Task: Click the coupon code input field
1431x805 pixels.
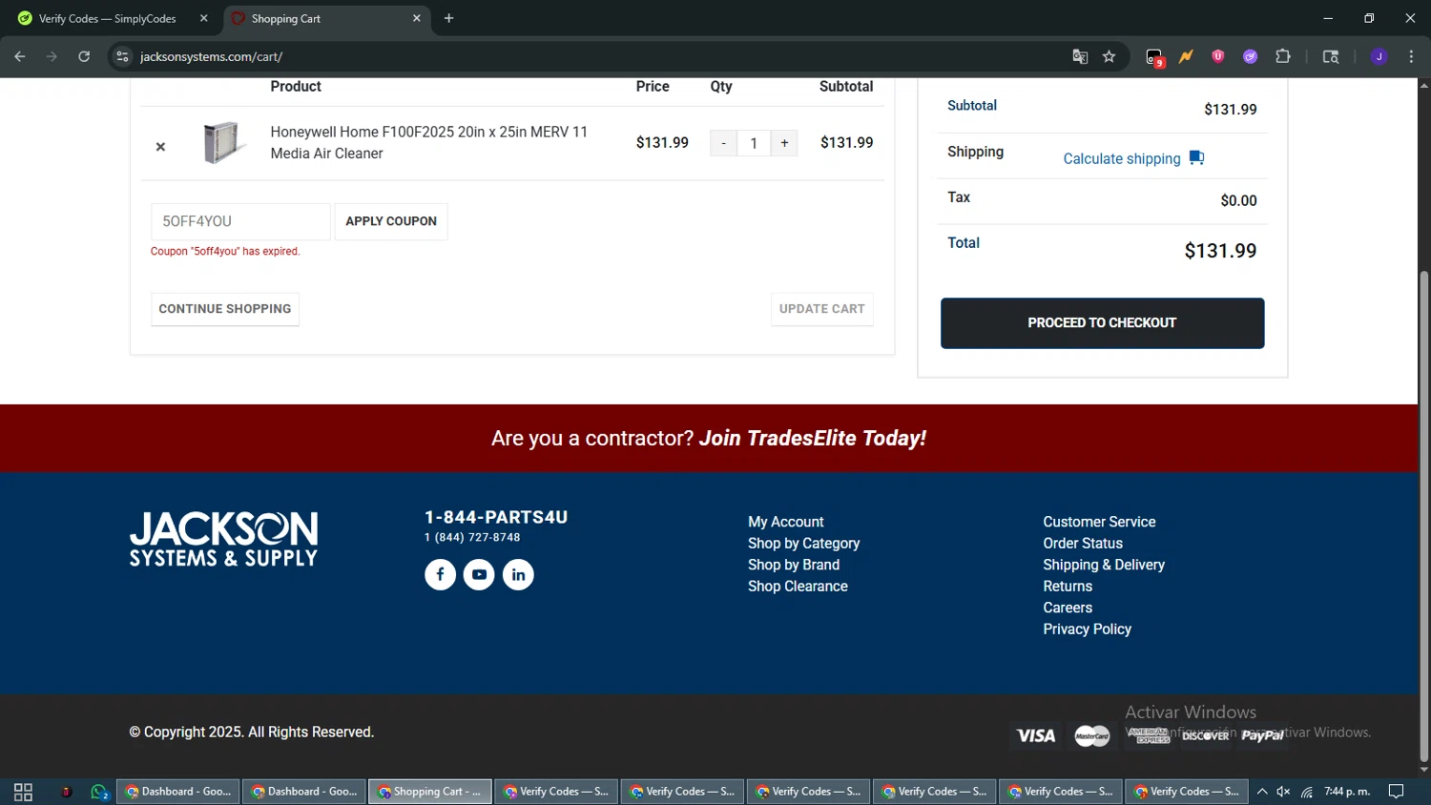Action: point(240,221)
